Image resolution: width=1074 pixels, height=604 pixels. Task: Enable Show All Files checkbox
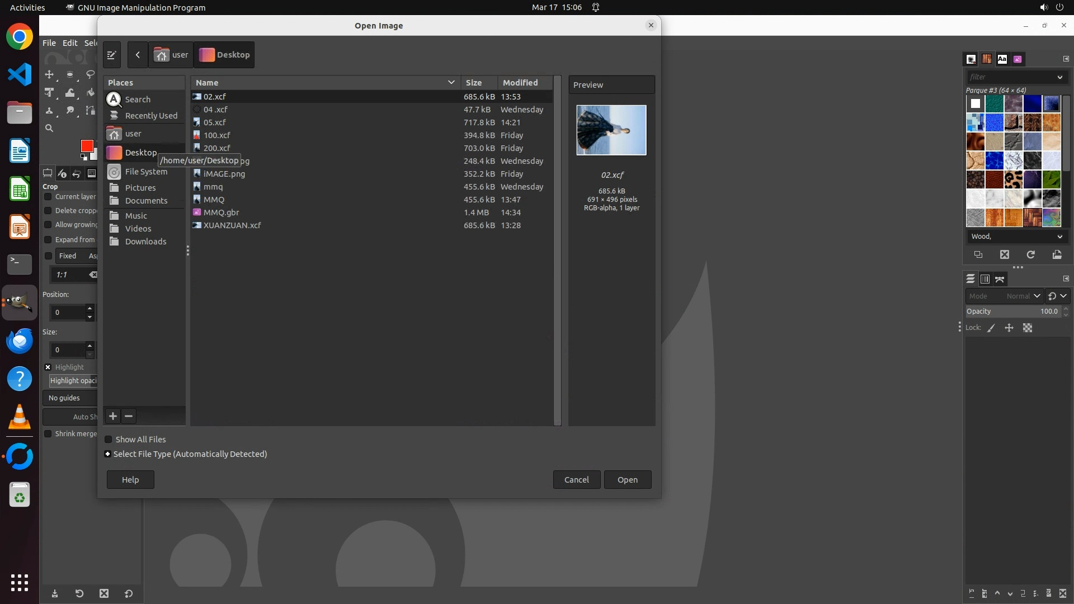(109, 440)
